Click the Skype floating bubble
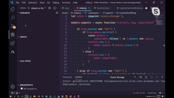 [x=156, y=11]
